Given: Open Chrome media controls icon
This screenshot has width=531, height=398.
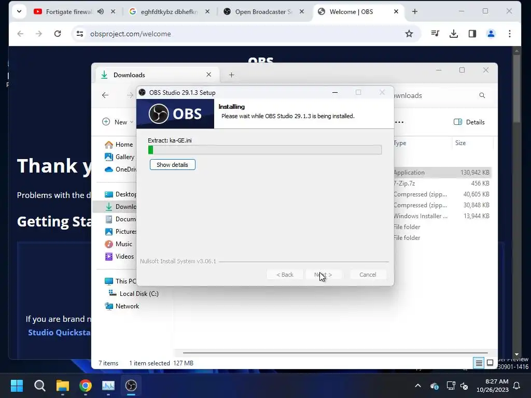Looking at the screenshot, I should 435,34.
